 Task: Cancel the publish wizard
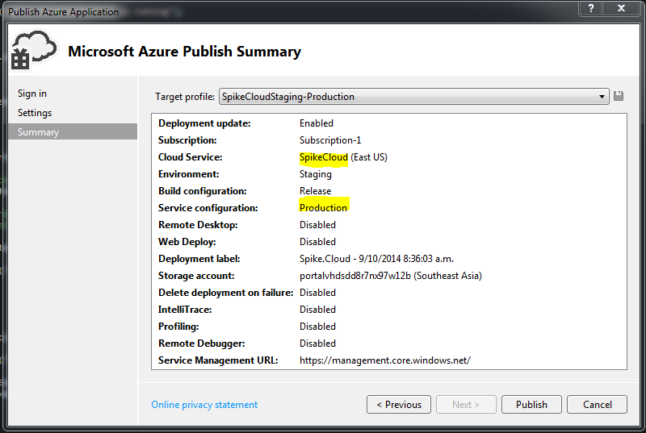click(x=597, y=405)
